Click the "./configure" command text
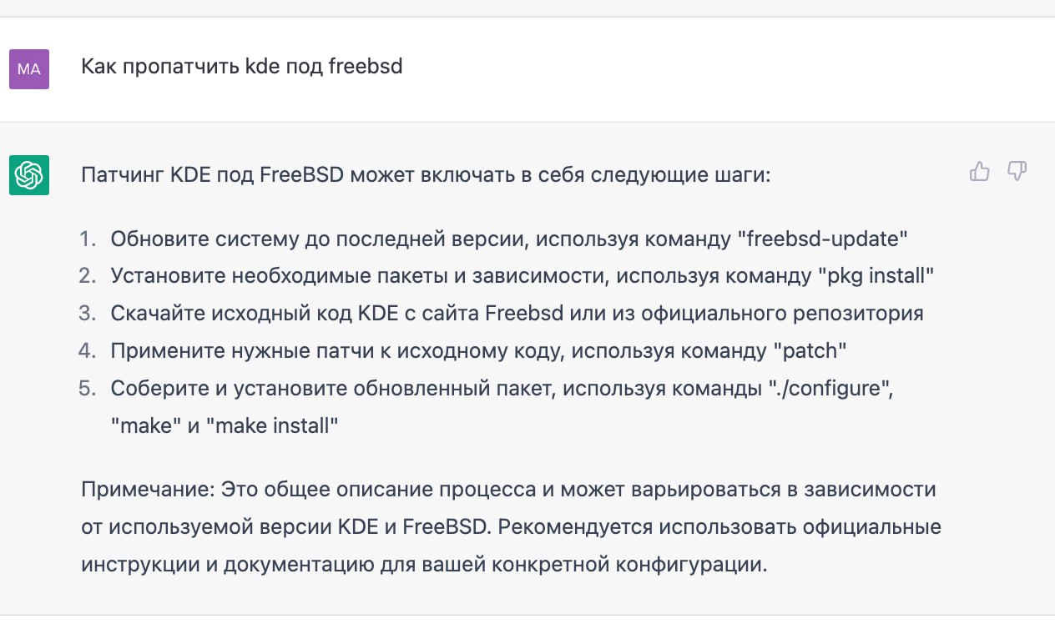The height and width of the screenshot is (629, 1055). coord(830,388)
